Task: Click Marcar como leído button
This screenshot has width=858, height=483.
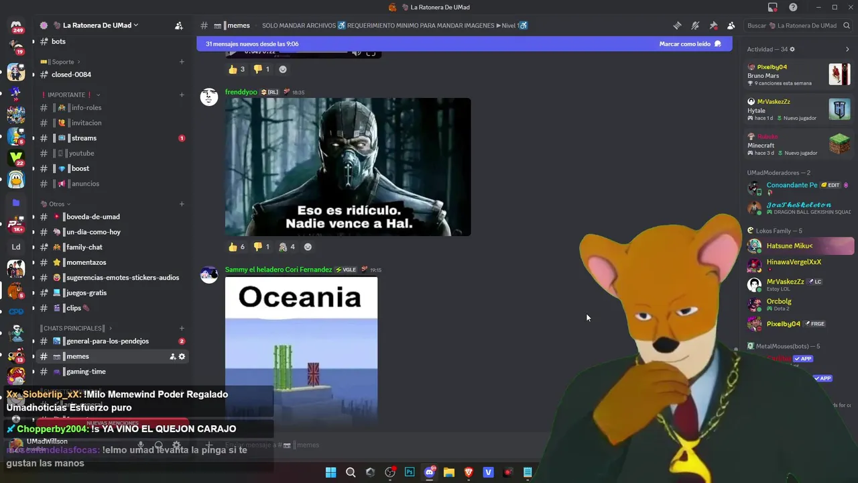Action: [690, 44]
